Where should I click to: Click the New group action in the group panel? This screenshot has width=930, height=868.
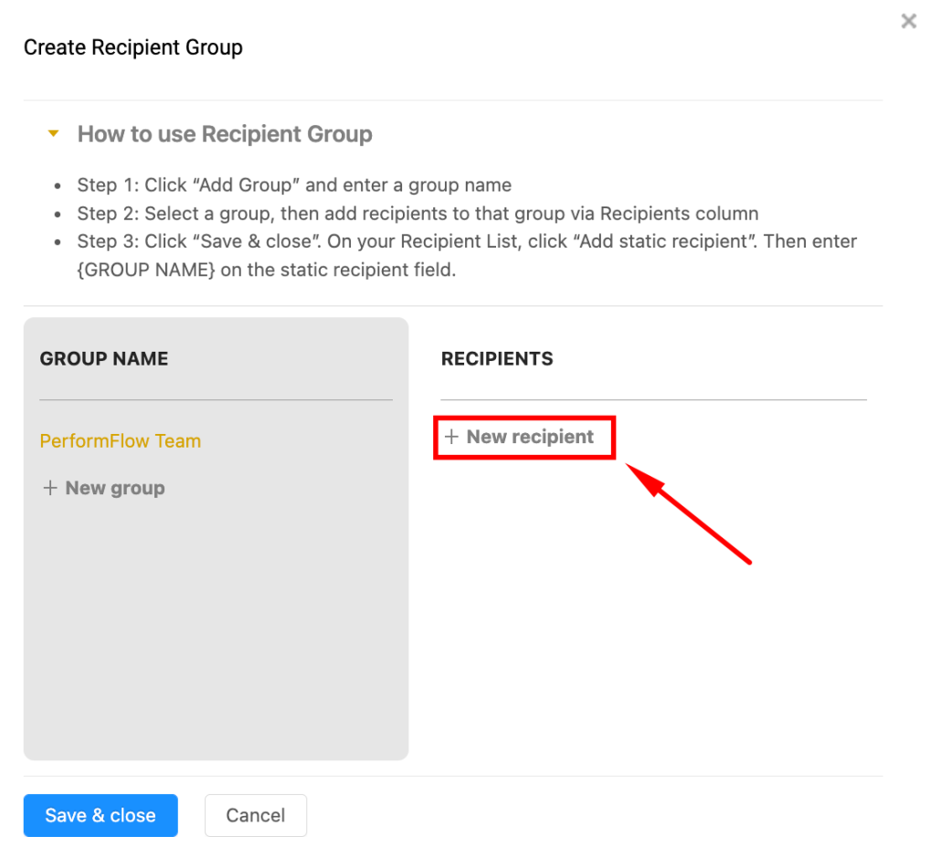click(103, 488)
